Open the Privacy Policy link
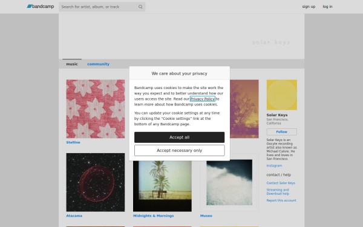This screenshot has width=363, height=227. coord(203,99)
